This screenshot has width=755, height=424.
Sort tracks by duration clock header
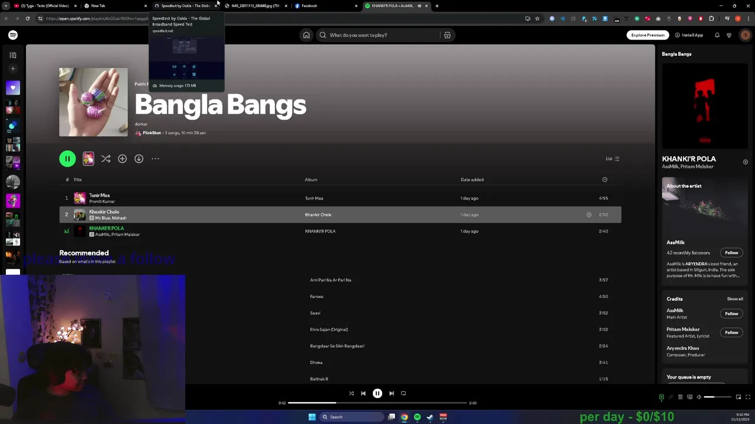tap(605, 180)
